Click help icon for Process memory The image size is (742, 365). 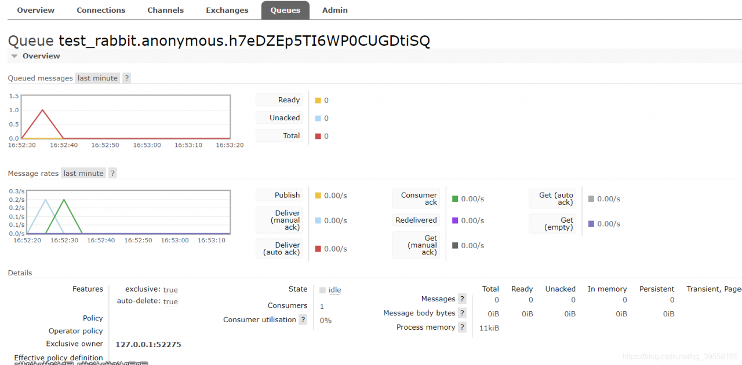[x=462, y=327]
